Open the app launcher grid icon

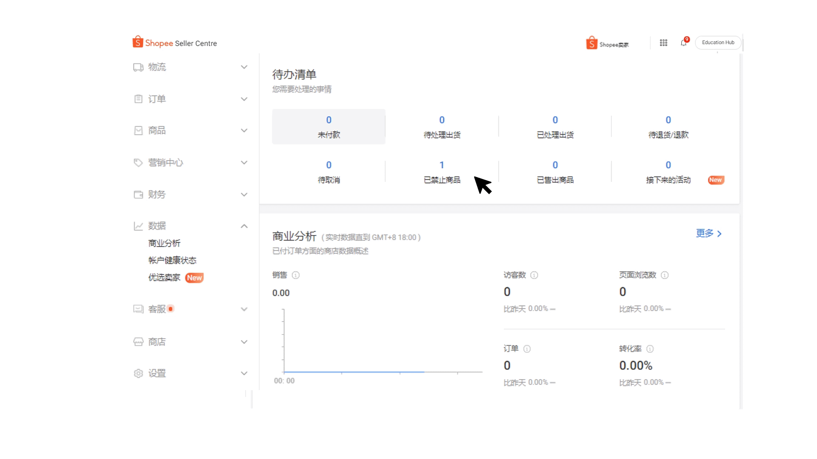(663, 42)
